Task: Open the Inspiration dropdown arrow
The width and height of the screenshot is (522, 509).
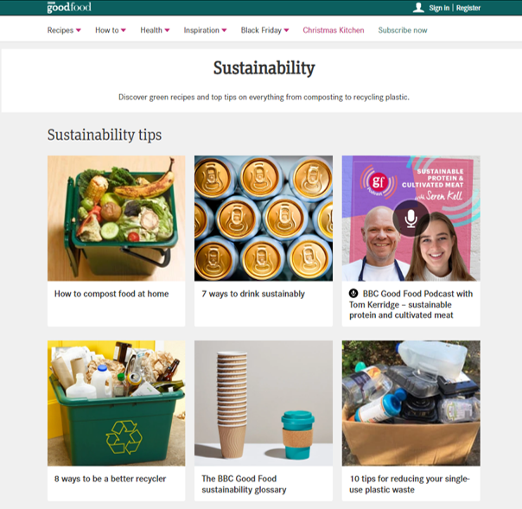Action: pos(225,30)
